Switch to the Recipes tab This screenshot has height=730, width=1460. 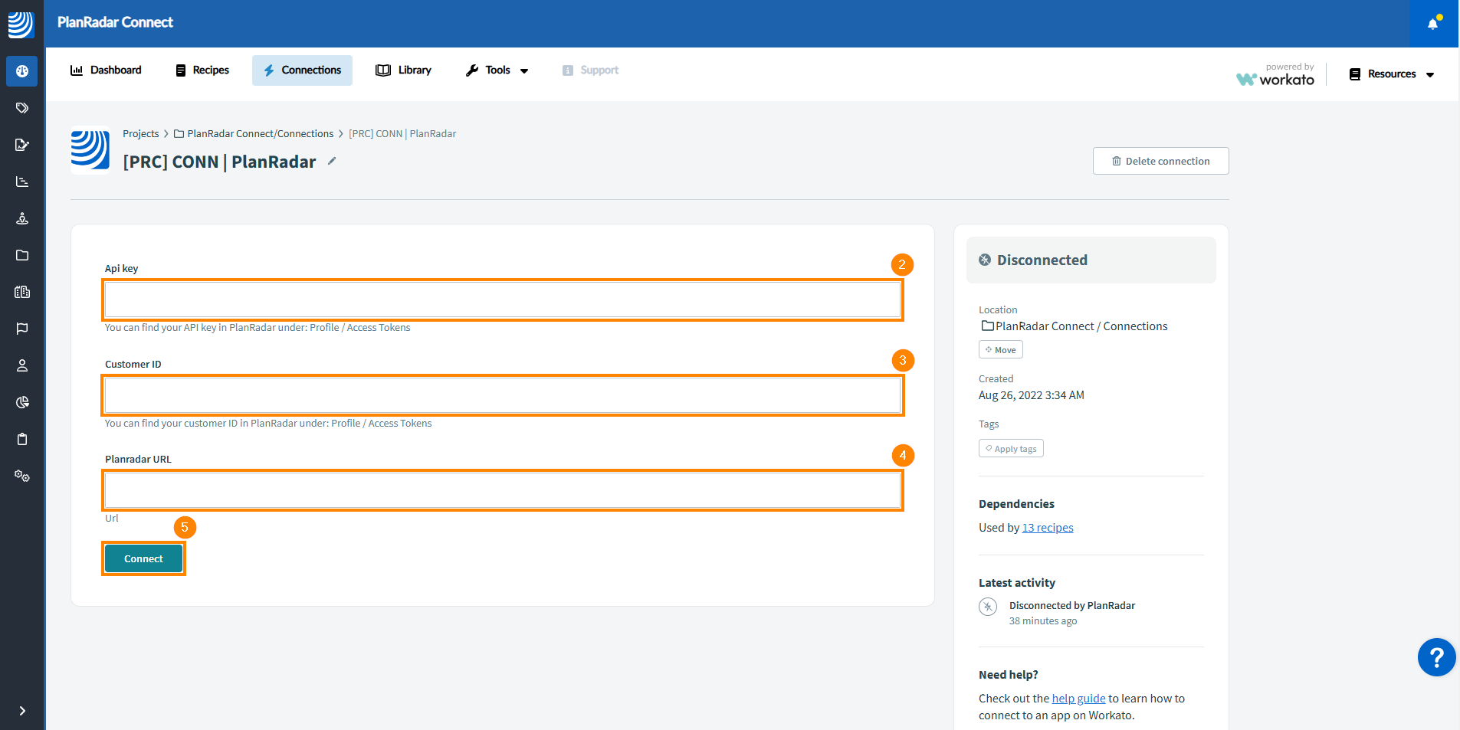[x=202, y=70]
